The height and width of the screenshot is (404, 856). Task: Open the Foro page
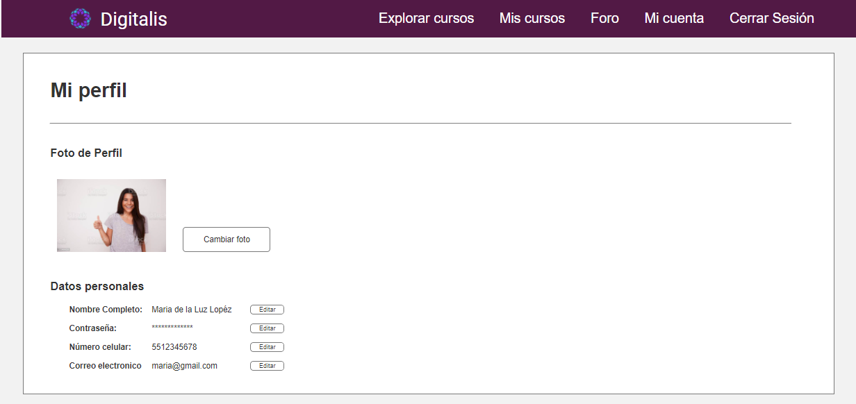[604, 19]
